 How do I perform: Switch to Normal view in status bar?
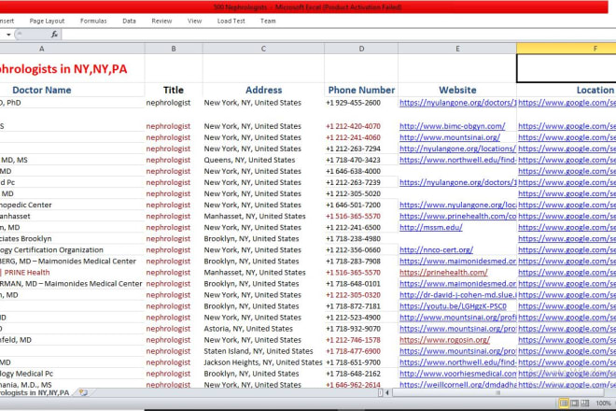pyautogui.click(x=564, y=403)
